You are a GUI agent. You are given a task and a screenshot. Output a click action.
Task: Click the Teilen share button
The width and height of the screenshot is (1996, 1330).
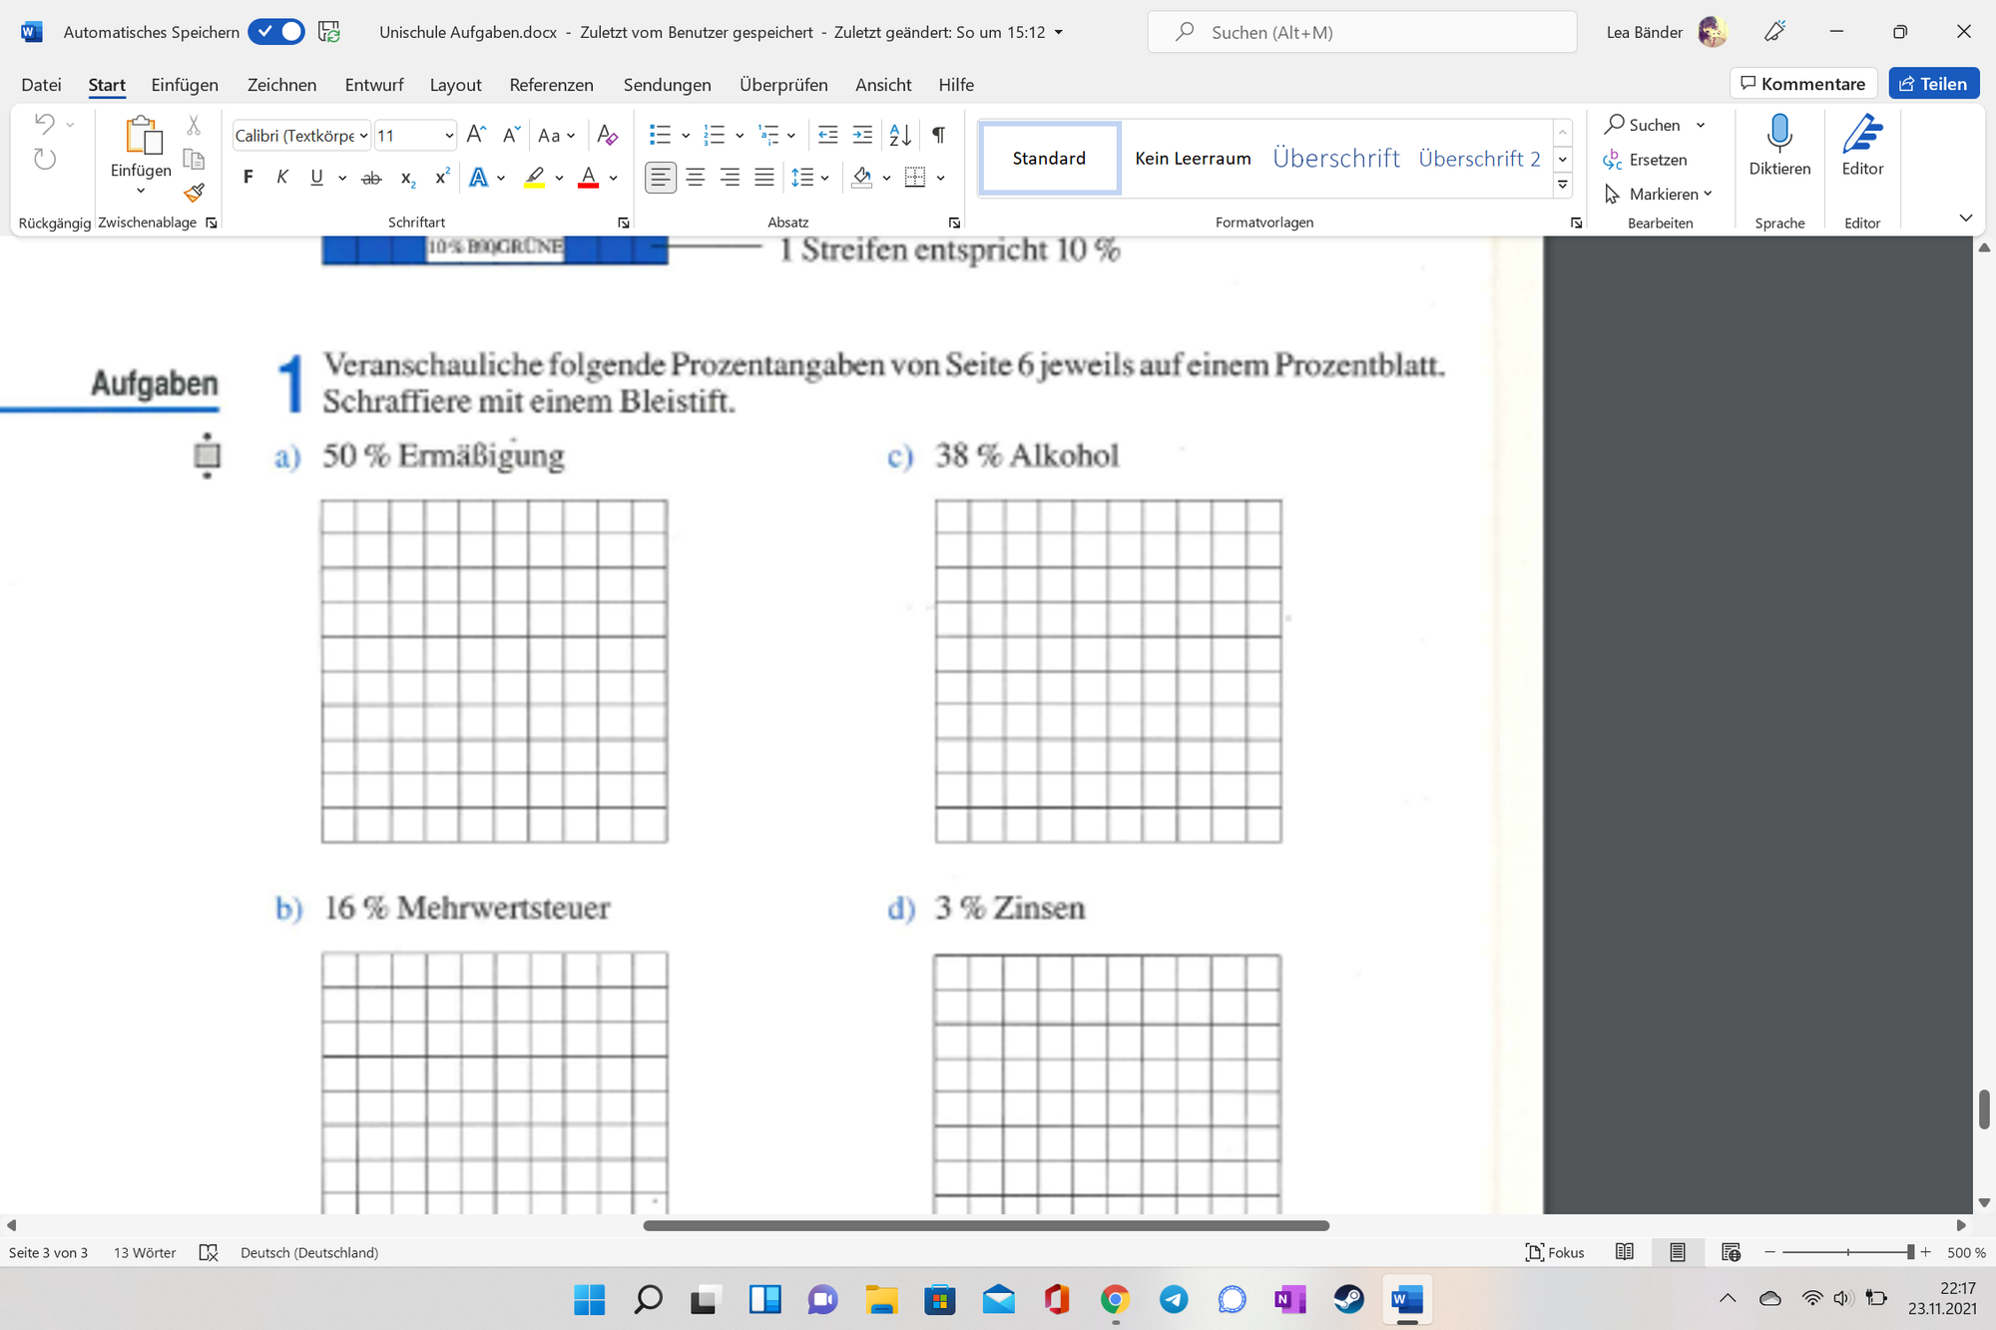click(1933, 84)
